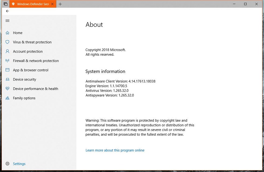Click the Home house icon in sidebar
This screenshot has width=264, height=172.
(x=7, y=33)
